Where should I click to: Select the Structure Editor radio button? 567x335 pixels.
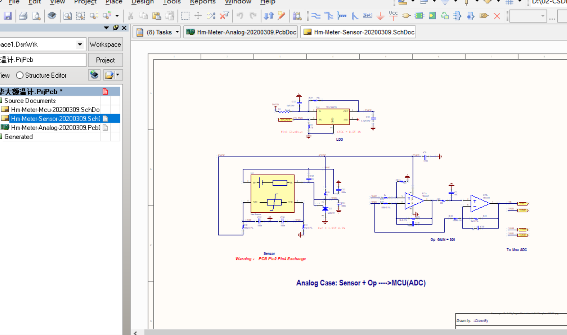click(x=20, y=75)
